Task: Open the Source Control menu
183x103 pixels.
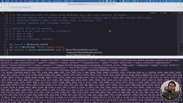Action: coord(57,1)
